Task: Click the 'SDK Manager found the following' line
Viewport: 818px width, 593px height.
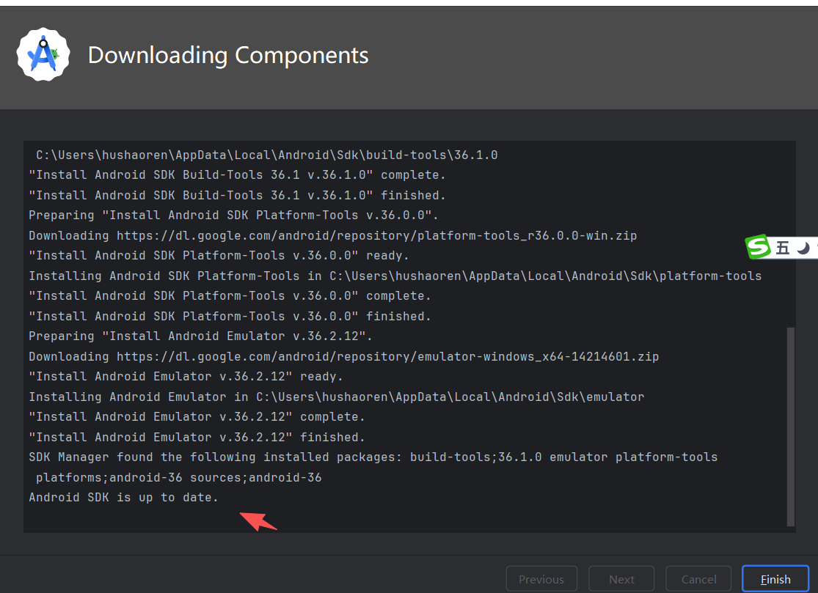Action: pyautogui.click(x=373, y=457)
